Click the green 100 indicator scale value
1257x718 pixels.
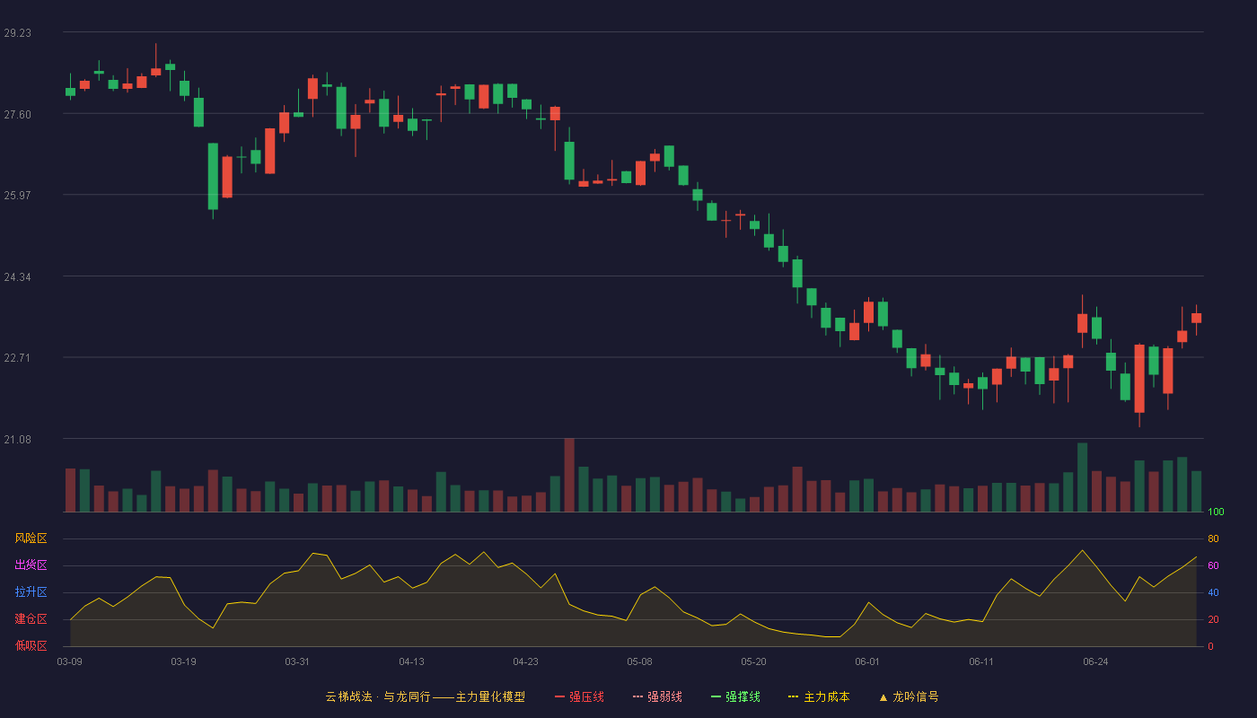tap(1217, 512)
